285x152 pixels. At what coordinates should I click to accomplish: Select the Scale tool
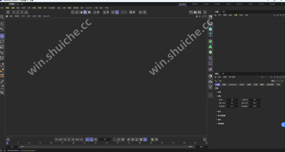click(2, 47)
